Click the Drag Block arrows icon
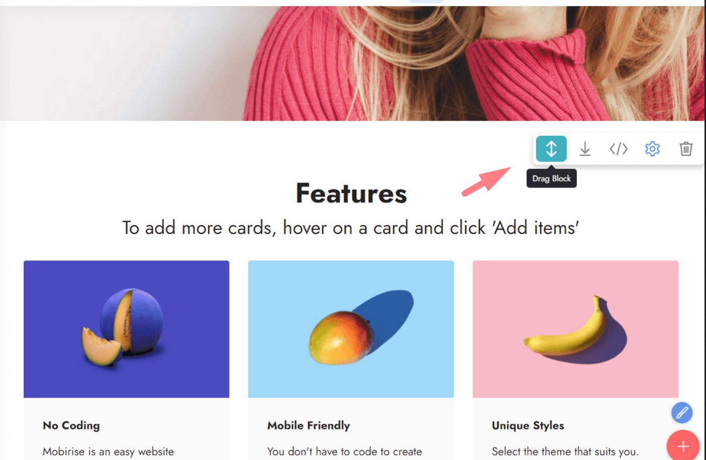 (x=551, y=149)
